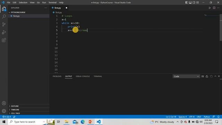Image resolution: width=222 pixels, height=125 pixels.
Task: Open the Help menu
Action: coord(61,2)
